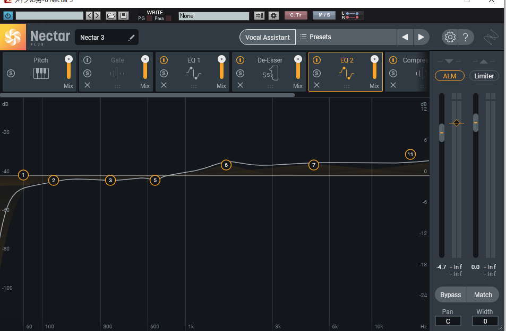Load previous Nectar preset

pos(405,37)
